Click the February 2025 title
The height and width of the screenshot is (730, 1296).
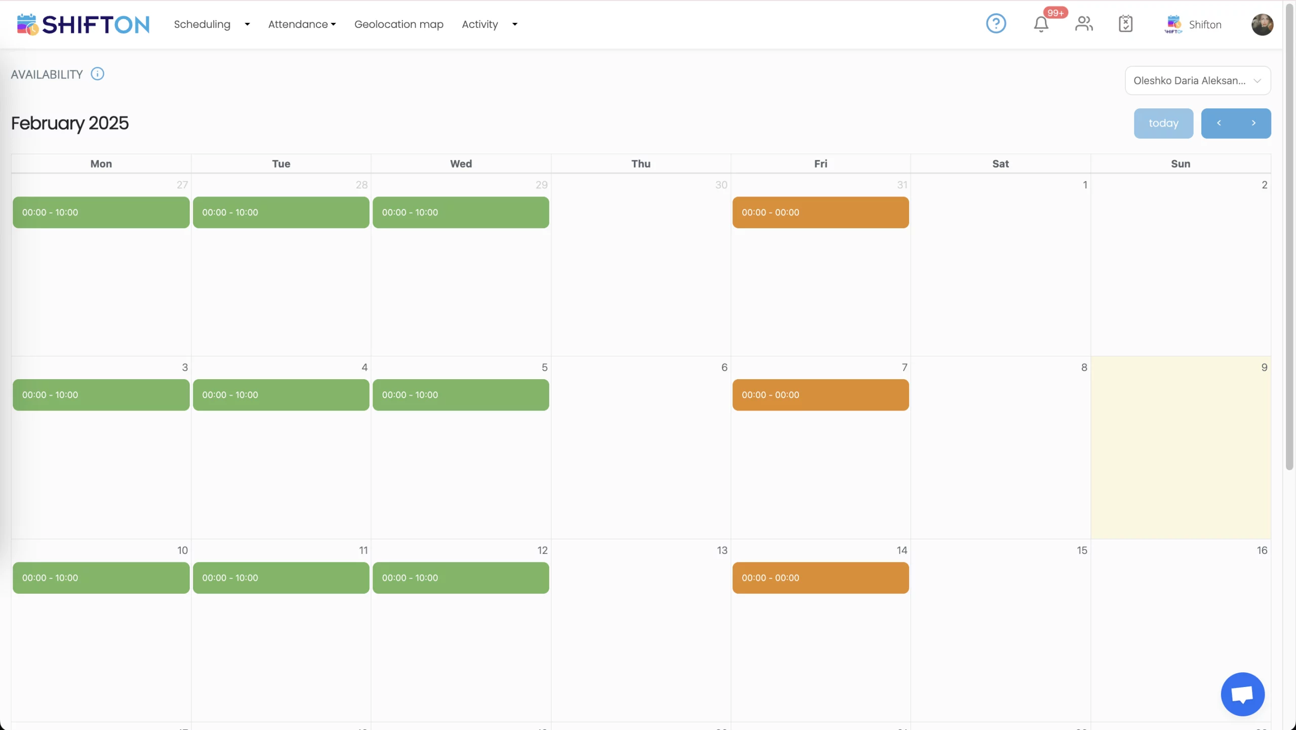pyautogui.click(x=70, y=123)
